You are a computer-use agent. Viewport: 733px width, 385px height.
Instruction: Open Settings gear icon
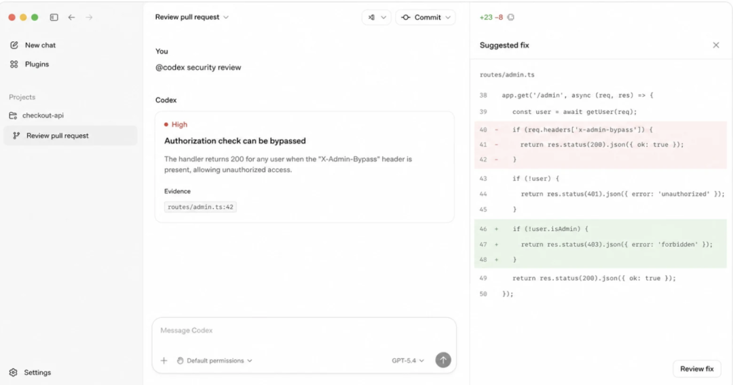click(13, 372)
